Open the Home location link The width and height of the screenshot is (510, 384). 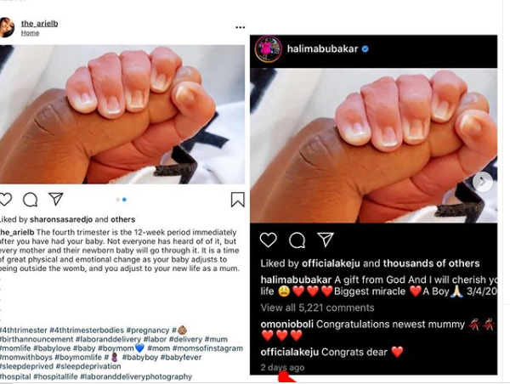point(30,33)
